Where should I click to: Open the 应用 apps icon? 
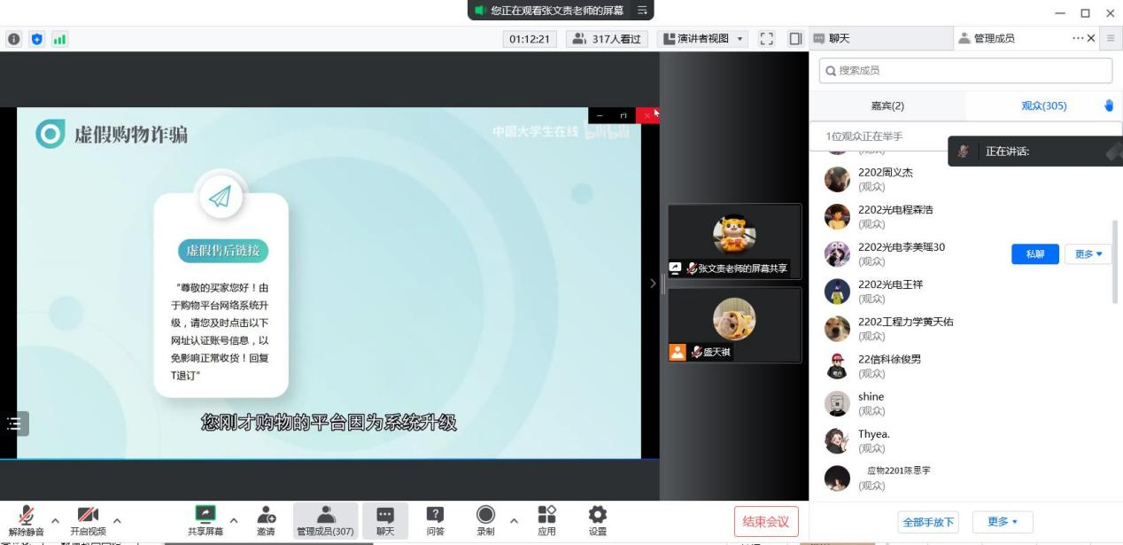546,520
